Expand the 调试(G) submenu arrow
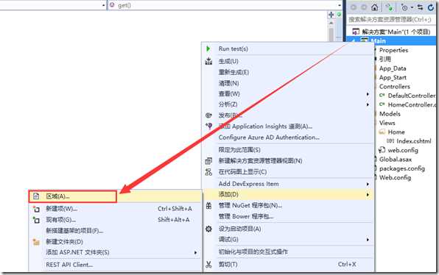This screenshot has width=439, height=275. pos(368,240)
